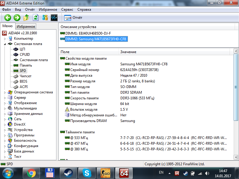
Task: Click the Вольтаж модуля warning icon
Action: (67, 109)
